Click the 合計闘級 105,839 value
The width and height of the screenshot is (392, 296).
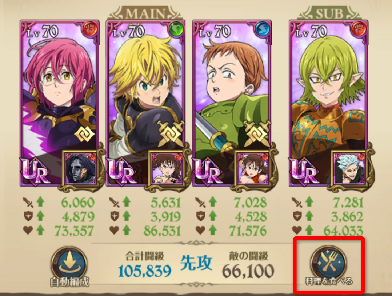pyautogui.click(x=145, y=271)
